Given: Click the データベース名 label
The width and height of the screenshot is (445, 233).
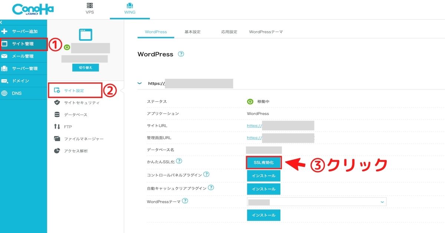Looking at the screenshot, I should pyautogui.click(x=161, y=150).
